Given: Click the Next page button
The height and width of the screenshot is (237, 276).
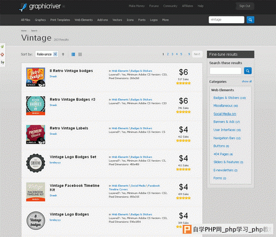Looking at the screenshot, I should point(197,54).
